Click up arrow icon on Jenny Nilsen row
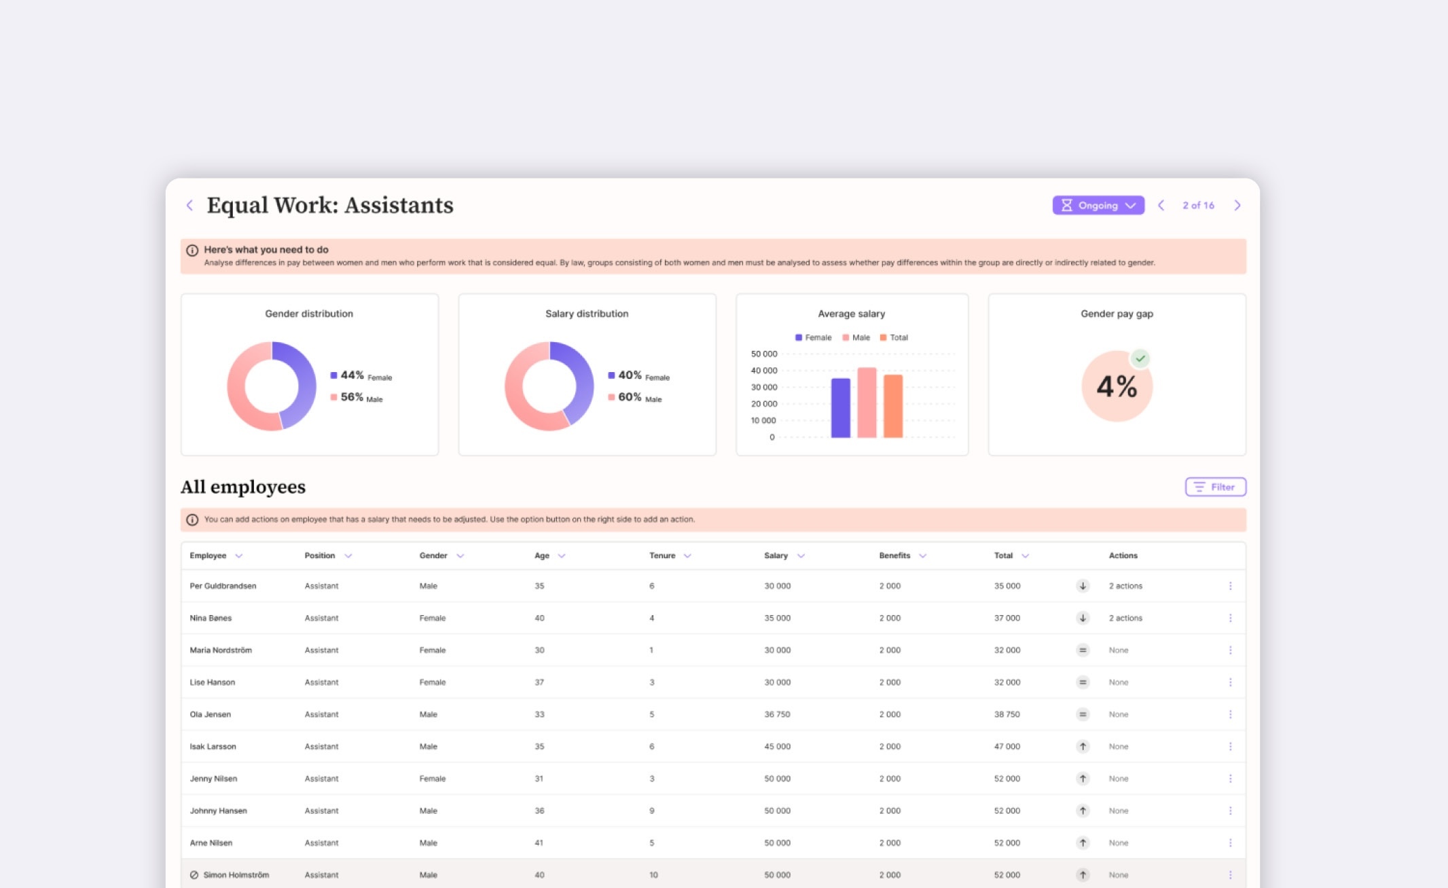 pyautogui.click(x=1083, y=779)
